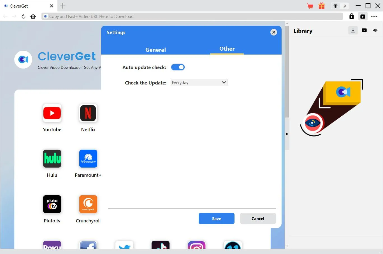The image size is (383, 254).
Task: Open the Library video tab icon
Action: (364, 30)
